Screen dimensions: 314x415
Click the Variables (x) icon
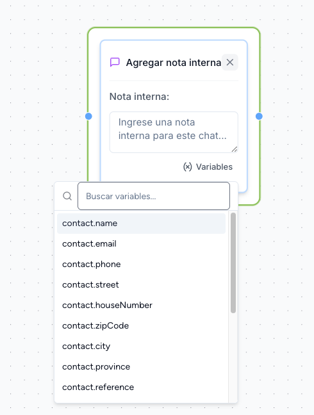coord(188,167)
